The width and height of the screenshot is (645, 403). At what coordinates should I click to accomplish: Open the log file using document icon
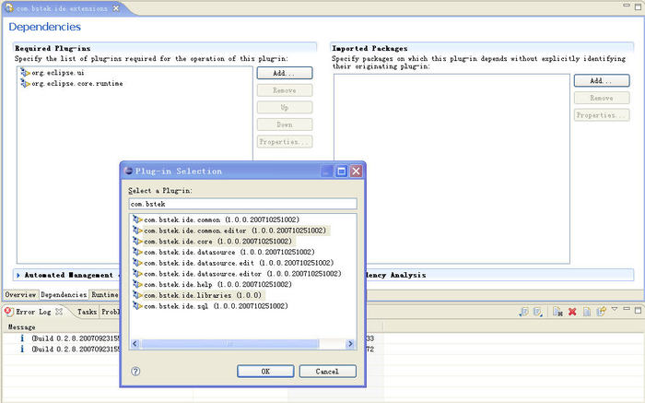click(x=587, y=312)
